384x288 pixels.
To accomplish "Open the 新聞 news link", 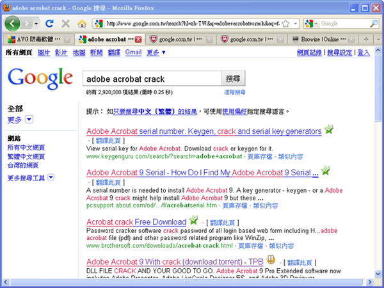I will tap(96, 52).
